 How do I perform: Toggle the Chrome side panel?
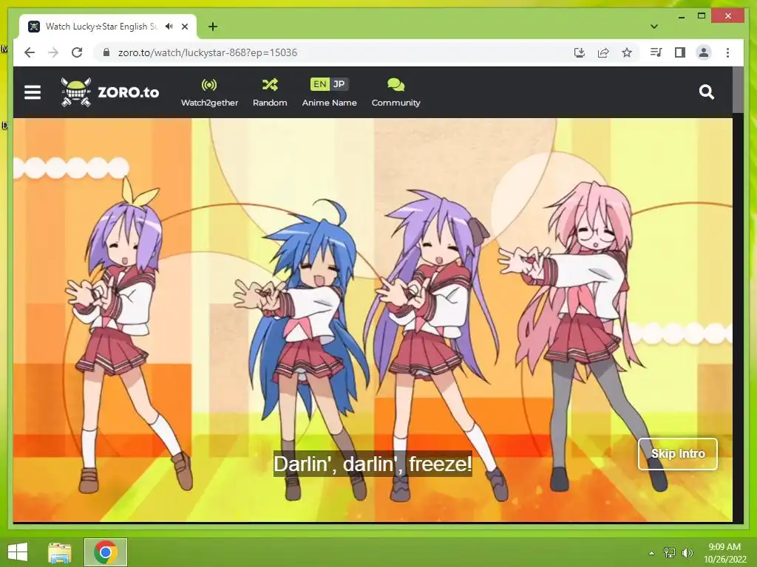(680, 52)
